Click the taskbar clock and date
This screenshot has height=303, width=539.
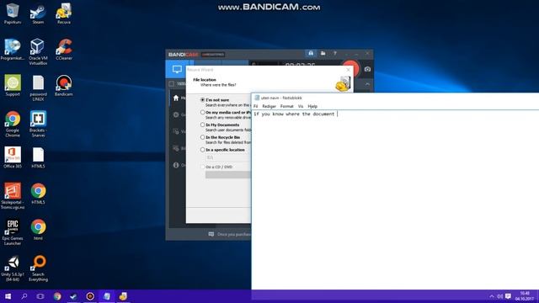(x=525, y=296)
